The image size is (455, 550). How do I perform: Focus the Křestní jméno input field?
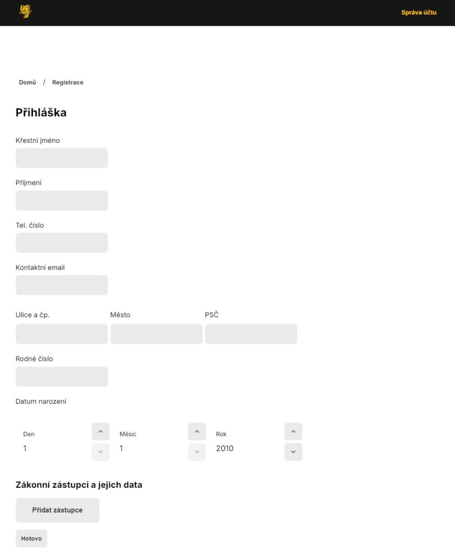click(62, 158)
